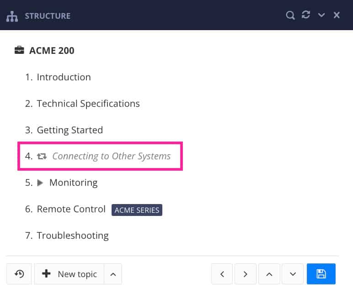This screenshot has width=353, height=294.
Task: Open the revision history button
Action: tap(19, 274)
